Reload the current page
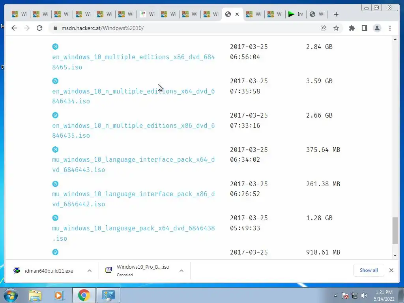 coord(39,28)
